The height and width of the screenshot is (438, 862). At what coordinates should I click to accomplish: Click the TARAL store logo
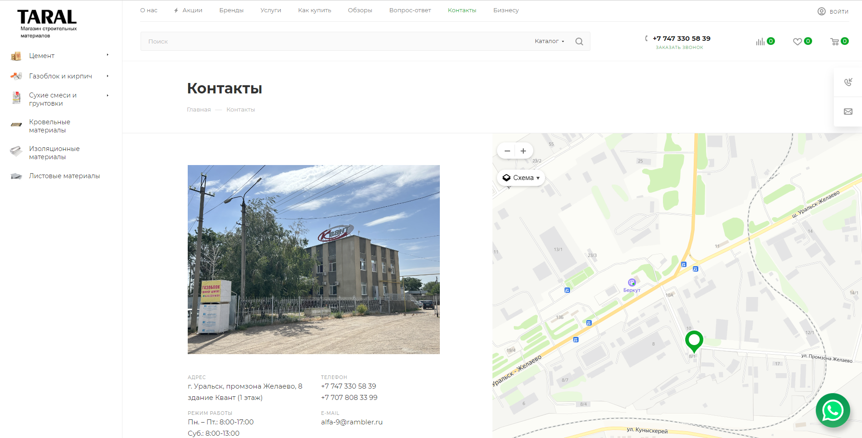pyautogui.click(x=47, y=24)
